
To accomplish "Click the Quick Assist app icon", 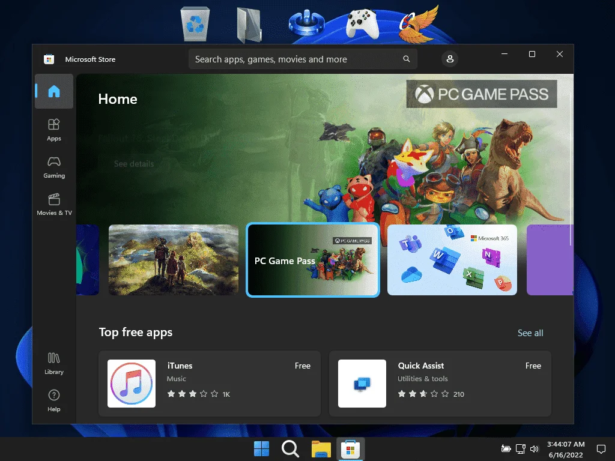I will coord(362,384).
